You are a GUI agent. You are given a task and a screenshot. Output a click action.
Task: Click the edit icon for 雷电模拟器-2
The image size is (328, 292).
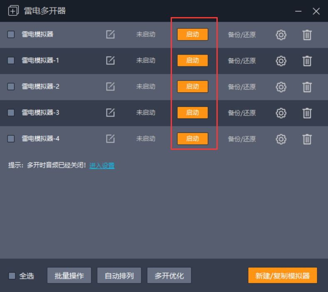click(x=110, y=86)
